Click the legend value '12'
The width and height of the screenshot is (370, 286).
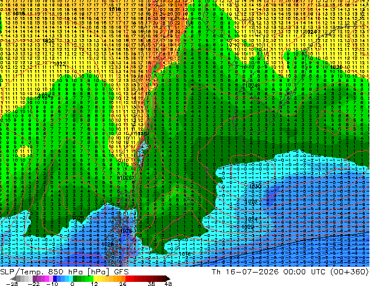click(95, 284)
